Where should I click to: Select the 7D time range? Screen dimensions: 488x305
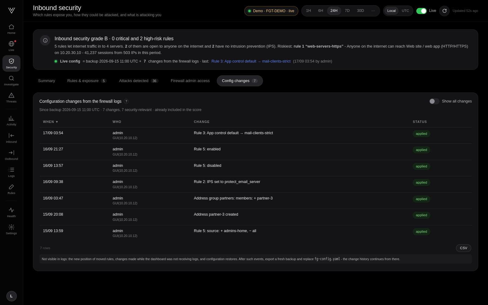tap(347, 11)
